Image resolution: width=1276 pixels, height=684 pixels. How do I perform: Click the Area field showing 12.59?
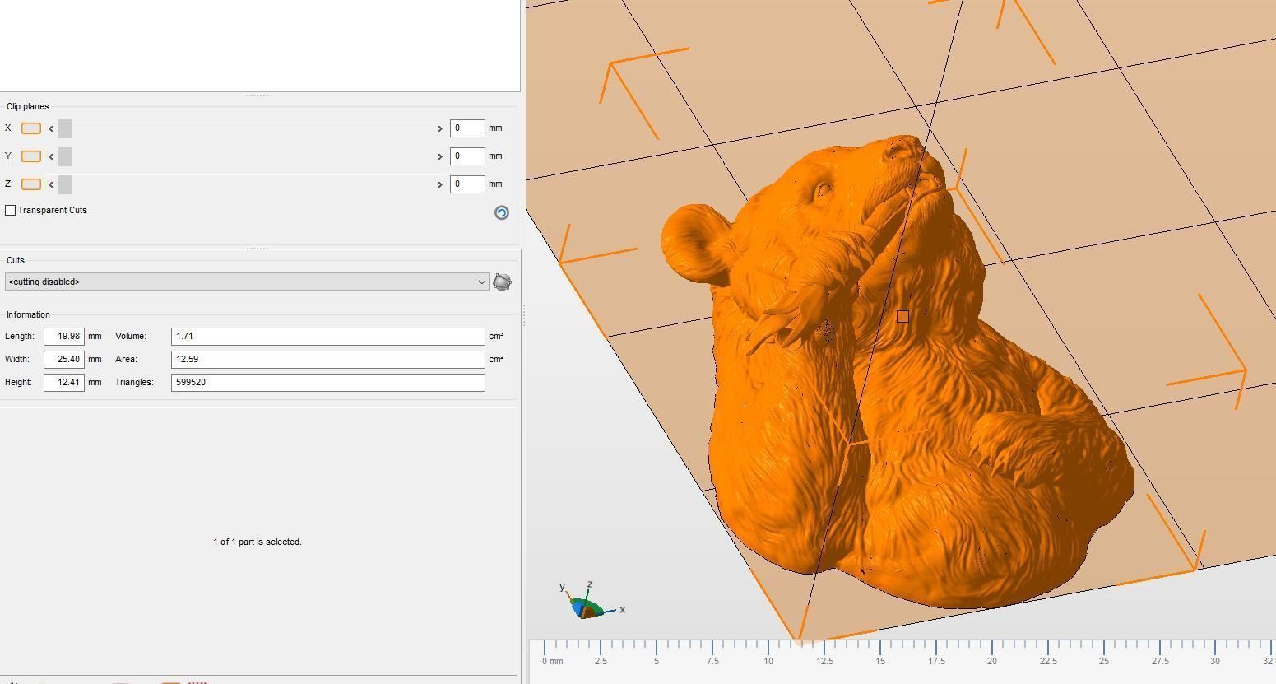pyautogui.click(x=328, y=360)
